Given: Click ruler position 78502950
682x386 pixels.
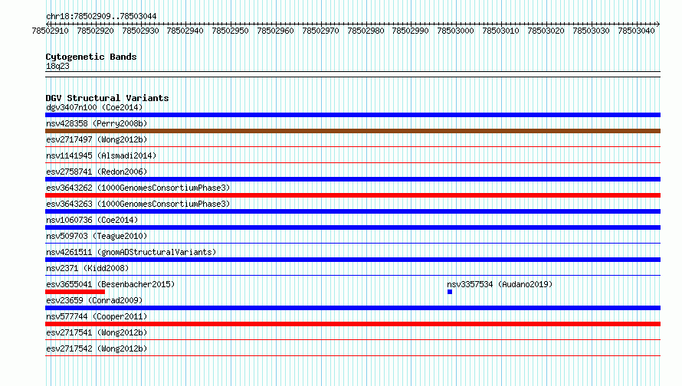Looking at the screenshot, I should 230,31.
